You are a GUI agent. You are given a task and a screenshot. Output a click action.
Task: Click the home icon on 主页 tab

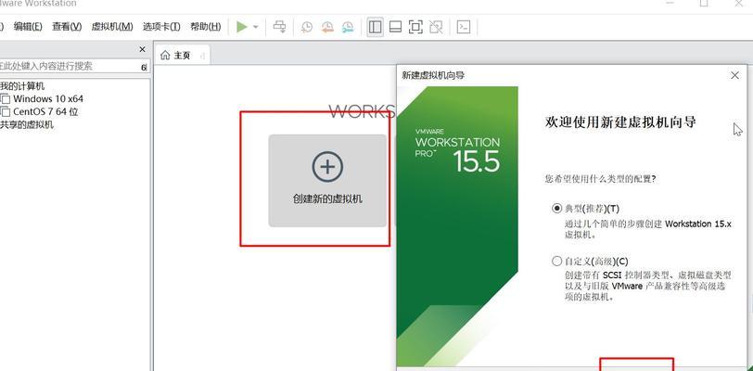pyautogui.click(x=165, y=56)
